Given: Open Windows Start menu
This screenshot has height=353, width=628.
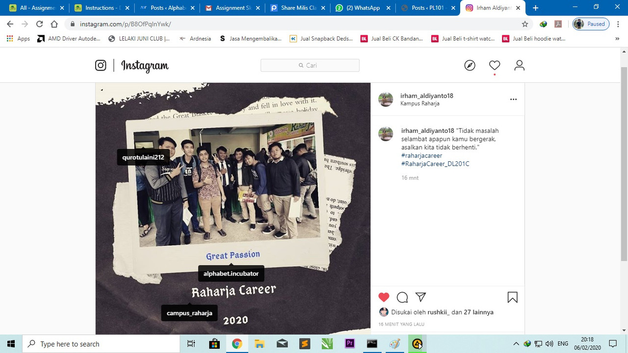Looking at the screenshot, I should click(11, 344).
